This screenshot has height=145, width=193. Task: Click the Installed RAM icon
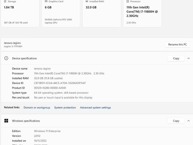point(87,1)
